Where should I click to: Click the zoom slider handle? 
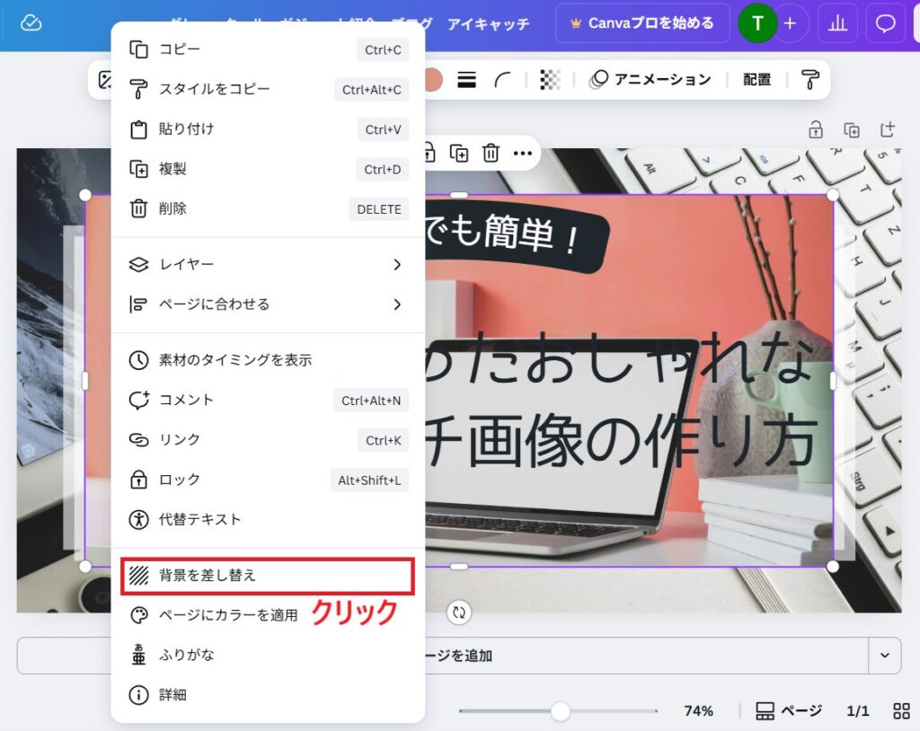tap(561, 711)
